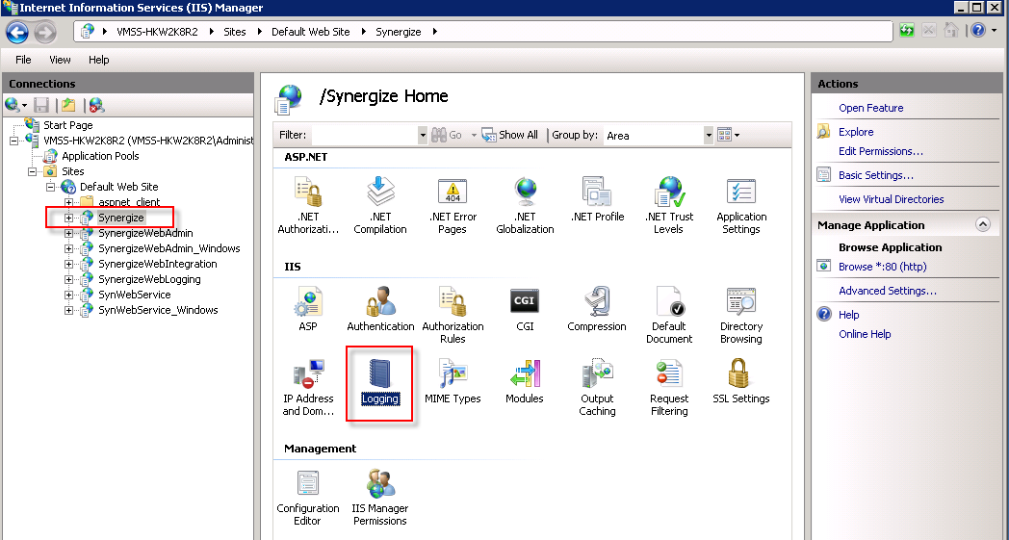
Task: Click the Back navigation arrow
Action: 18,32
